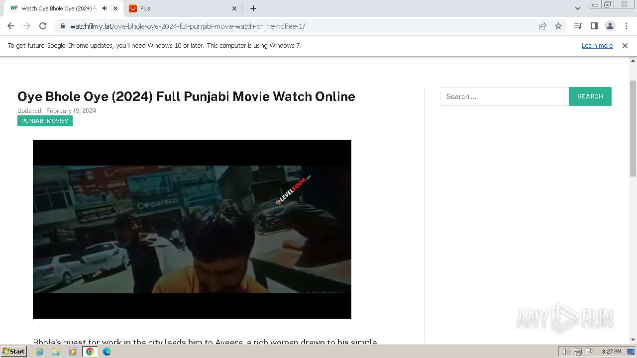Open the Windows Start menu

point(13,352)
